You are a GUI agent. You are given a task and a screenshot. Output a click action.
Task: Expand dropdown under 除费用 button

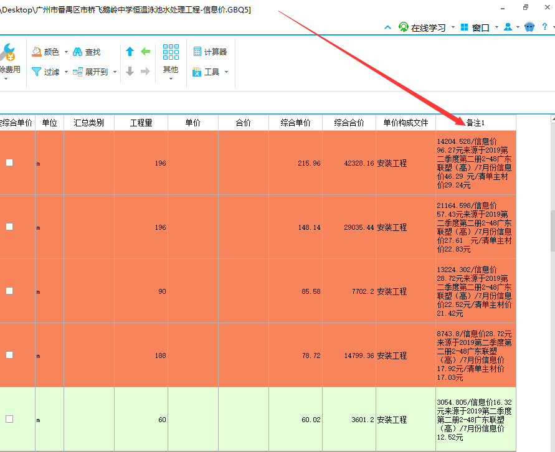coord(6,78)
